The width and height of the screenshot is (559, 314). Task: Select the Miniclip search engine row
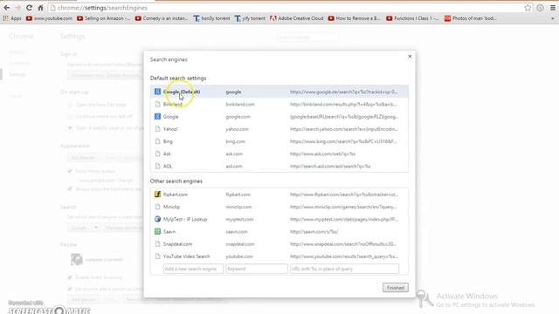click(x=279, y=207)
